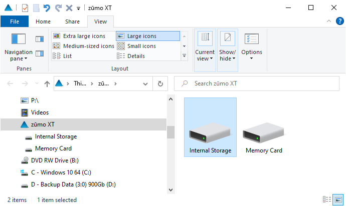Viewport: 346px width, 206px height.
Task: Click in the Search zūmo XT field
Action: pyautogui.click(x=257, y=83)
